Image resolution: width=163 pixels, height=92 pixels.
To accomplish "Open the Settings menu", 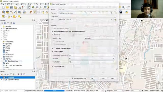I will [x=24, y=4].
